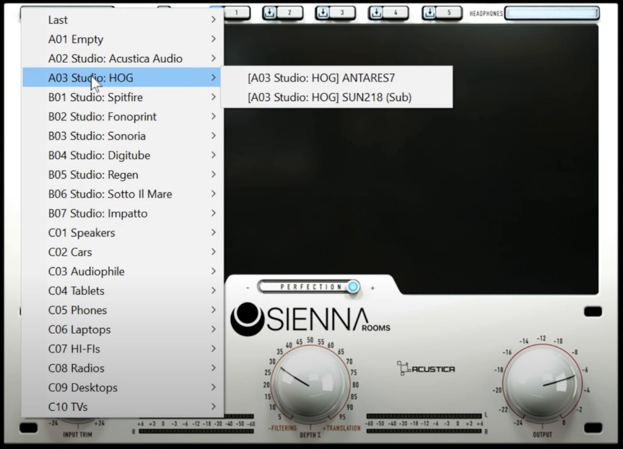
Task: Click the save icon beside preset slot 2
Action: 270,13
